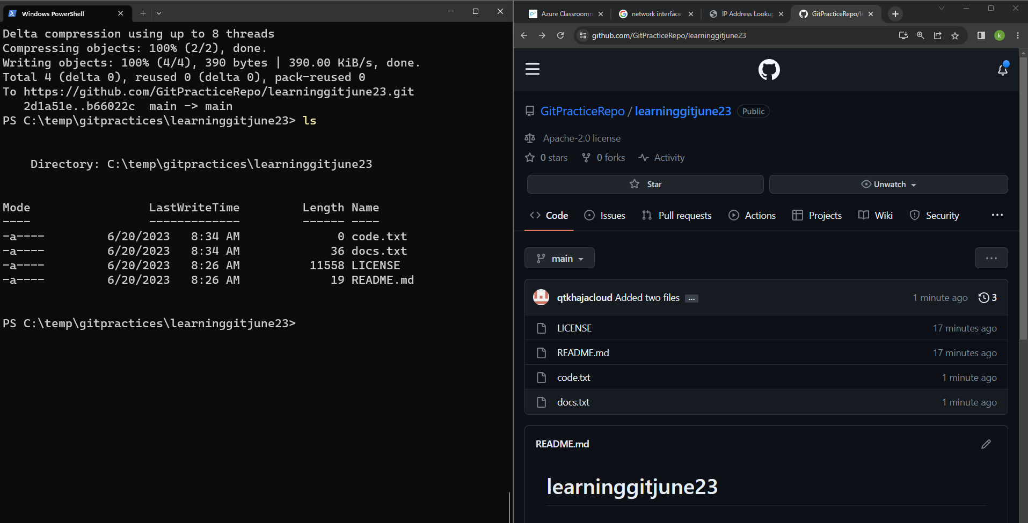Viewport: 1028px width, 523px height.
Task: Star the GitPracticeRepo repository
Action: click(645, 184)
